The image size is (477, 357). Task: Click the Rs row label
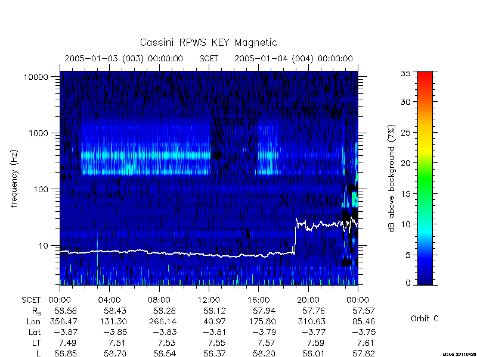36,311
